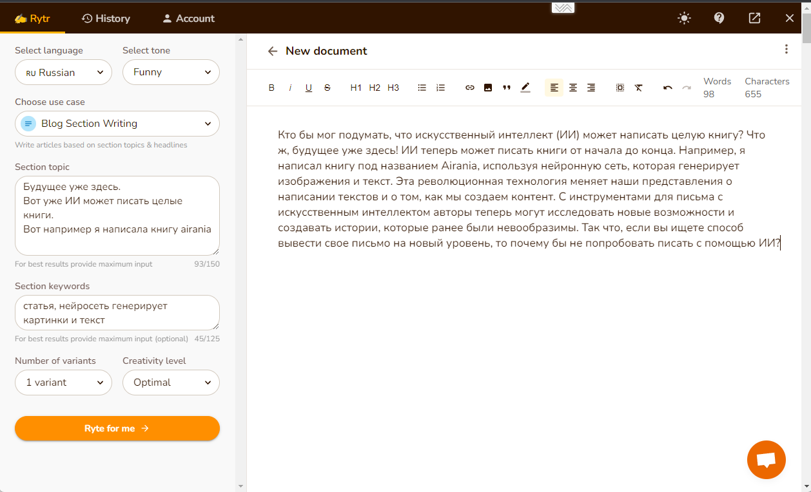
Task: Apply H3 heading style
Action: click(x=393, y=88)
